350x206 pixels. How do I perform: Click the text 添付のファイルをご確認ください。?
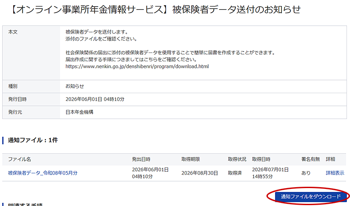click(101, 39)
